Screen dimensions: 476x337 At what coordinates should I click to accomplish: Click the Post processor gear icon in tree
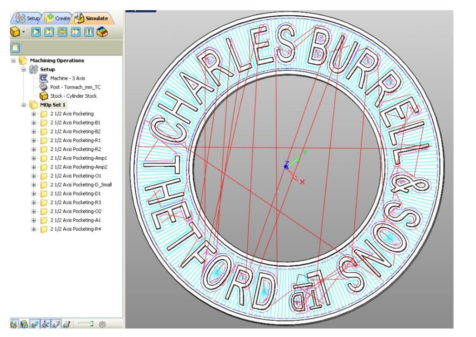[43, 87]
